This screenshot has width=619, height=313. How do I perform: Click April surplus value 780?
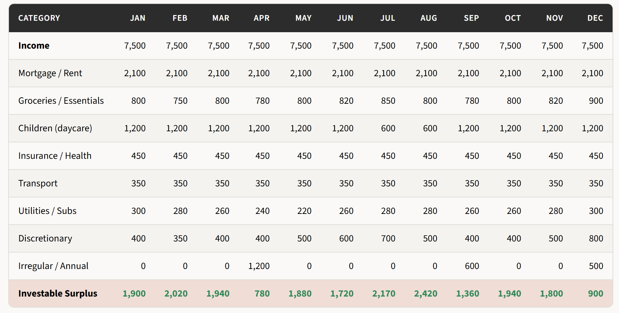click(x=262, y=293)
